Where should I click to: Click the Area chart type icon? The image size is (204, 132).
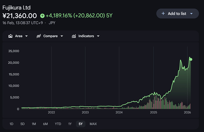click(10, 36)
